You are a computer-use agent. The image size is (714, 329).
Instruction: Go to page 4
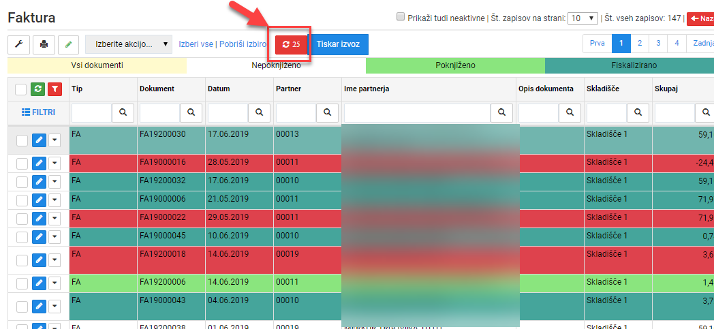pos(677,43)
